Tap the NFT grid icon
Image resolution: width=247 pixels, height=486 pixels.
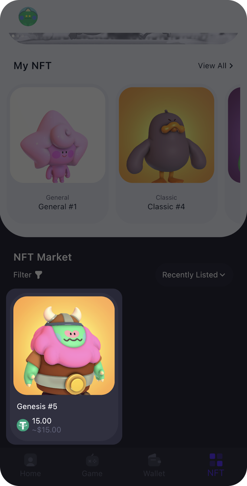click(216, 460)
